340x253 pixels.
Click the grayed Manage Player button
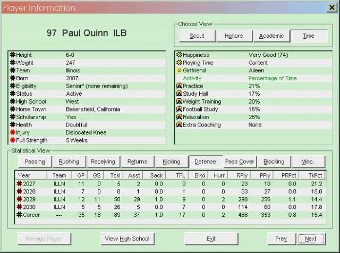(x=44, y=239)
